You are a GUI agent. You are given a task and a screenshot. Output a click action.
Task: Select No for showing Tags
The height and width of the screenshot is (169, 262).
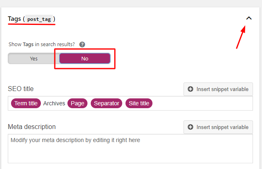coord(85,58)
